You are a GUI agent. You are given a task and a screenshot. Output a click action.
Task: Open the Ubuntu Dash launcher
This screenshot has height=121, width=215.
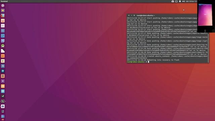3,6
